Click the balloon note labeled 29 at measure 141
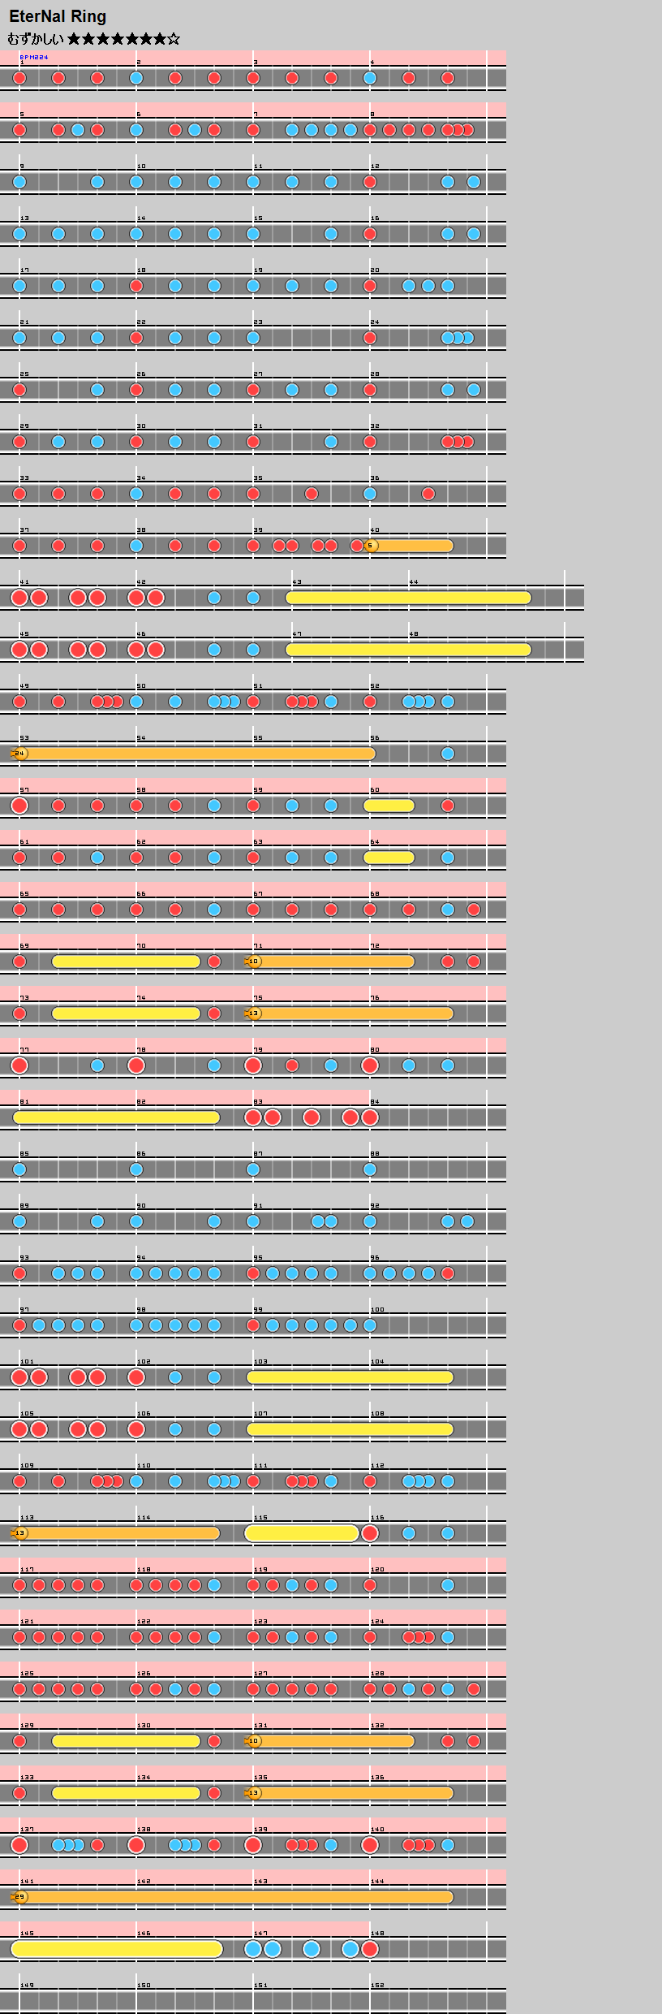 click(20, 1897)
